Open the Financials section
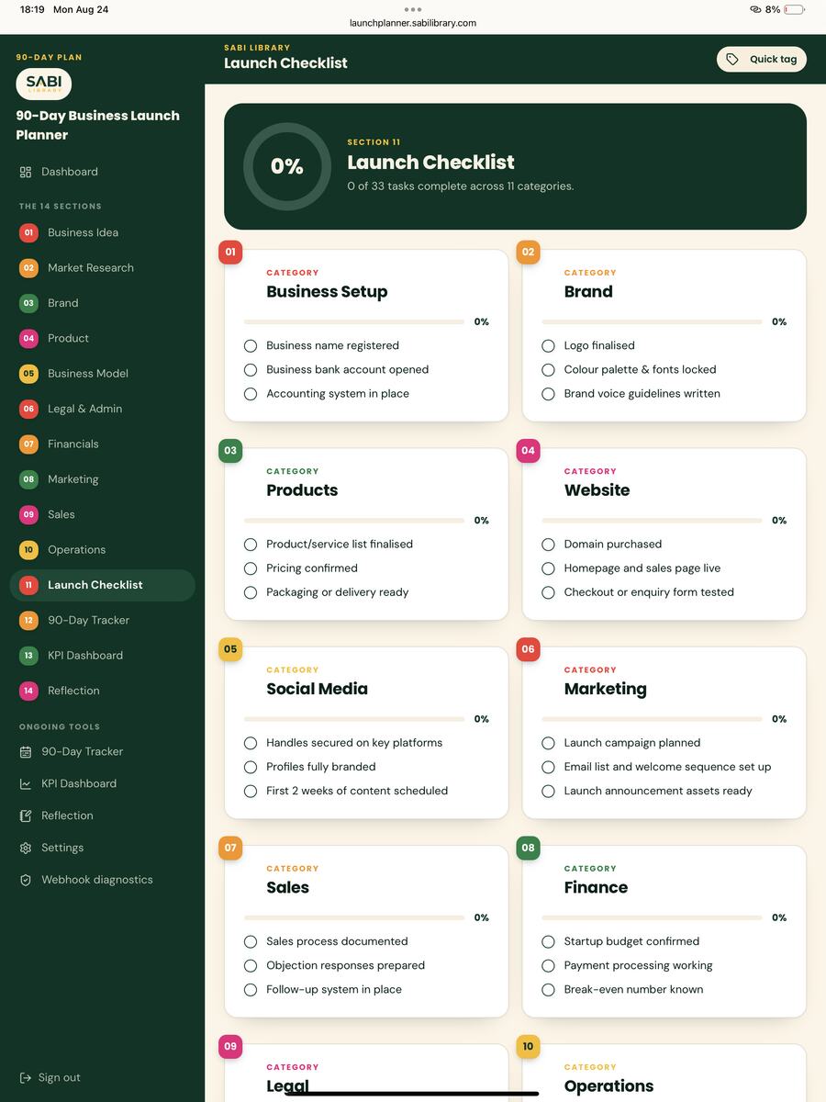 (x=102, y=444)
